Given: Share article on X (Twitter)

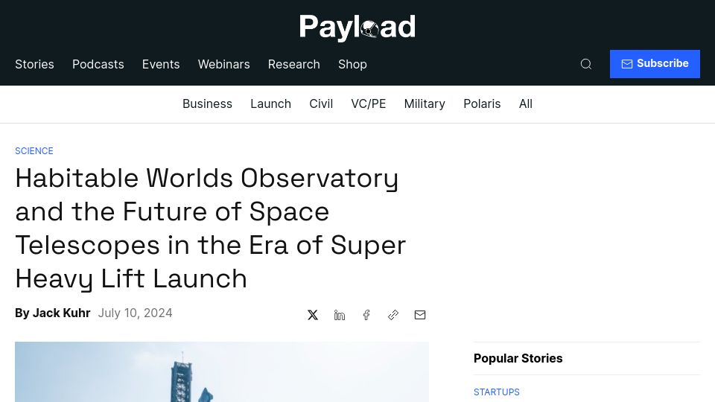Looking at the screenshot, I should pyautogui.click(x=312, y=315).
